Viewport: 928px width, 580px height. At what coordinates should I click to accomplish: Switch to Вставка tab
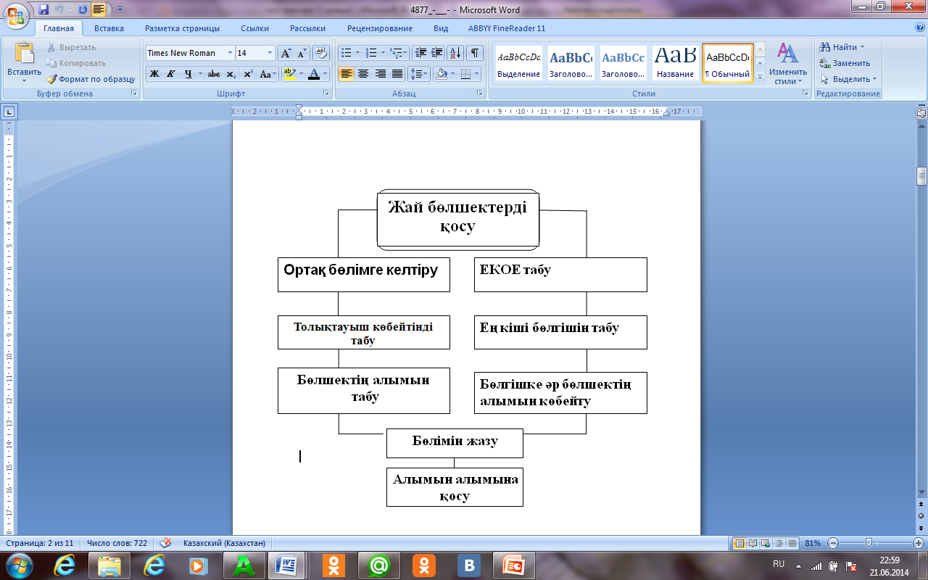coord(109,28)
